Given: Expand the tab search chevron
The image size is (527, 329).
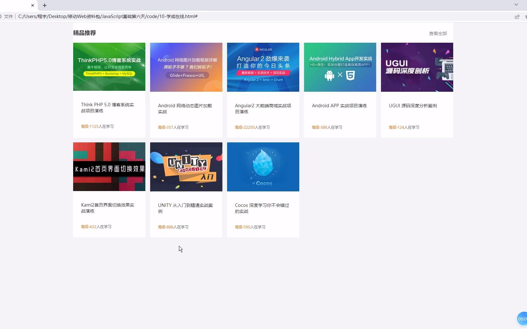Looking at the screenshot, I should [516, 4].
